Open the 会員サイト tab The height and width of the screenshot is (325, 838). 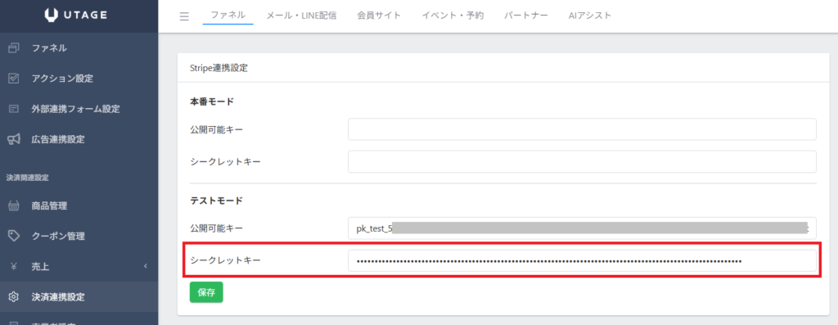tap(379, 16)
